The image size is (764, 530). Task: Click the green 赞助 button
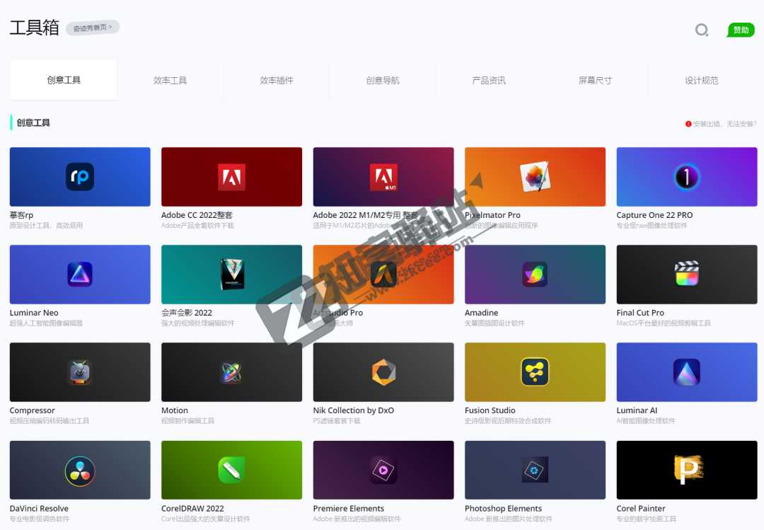coord(741,30)
